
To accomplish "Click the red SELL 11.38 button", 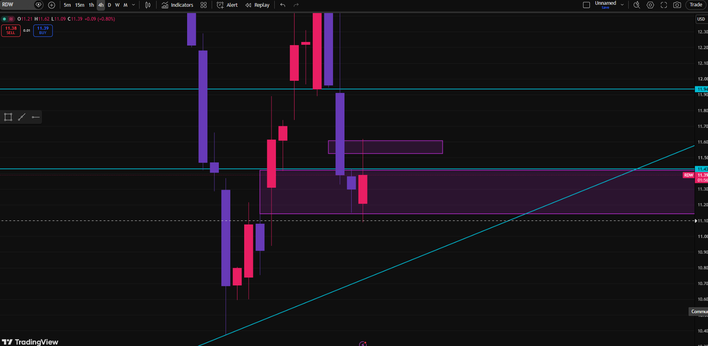I will (10, 31).
